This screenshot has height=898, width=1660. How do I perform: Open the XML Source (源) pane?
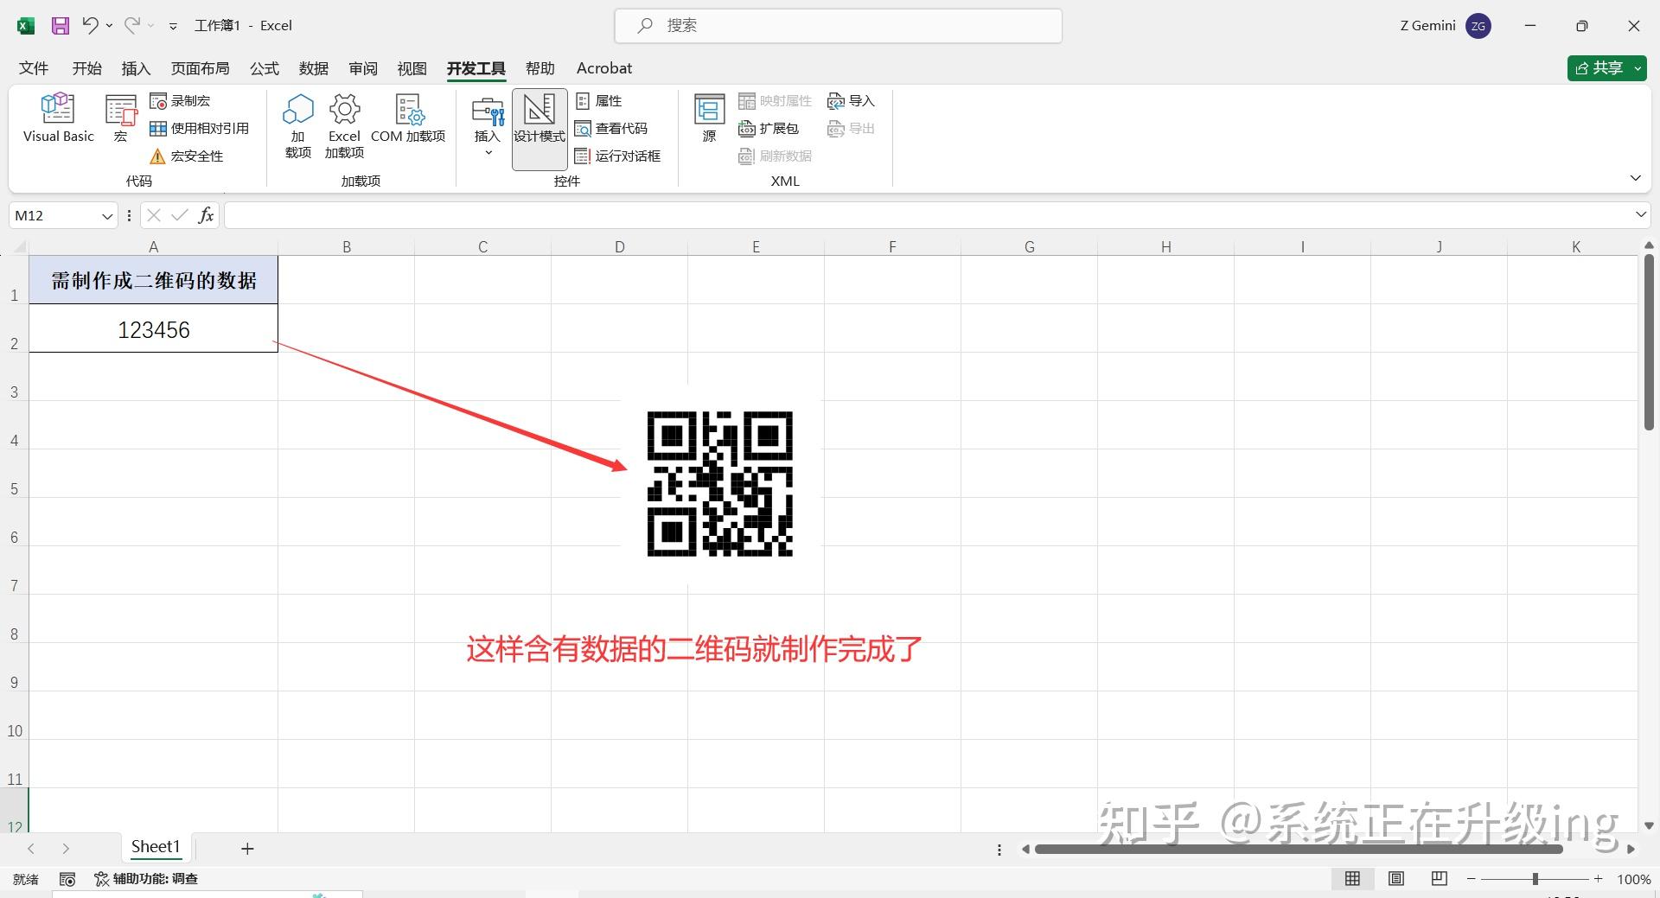(710, 118)
